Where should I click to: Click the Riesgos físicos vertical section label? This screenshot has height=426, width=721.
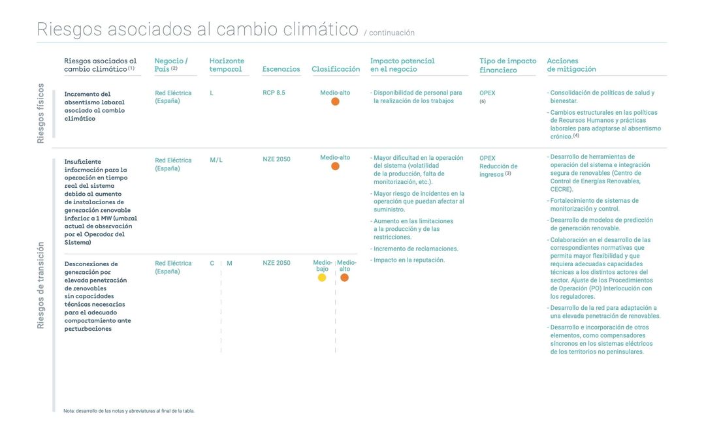40,113
